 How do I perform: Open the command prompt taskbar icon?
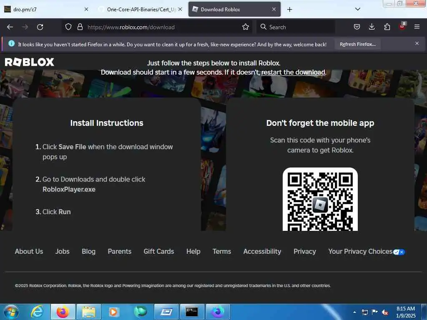(192, 312)
